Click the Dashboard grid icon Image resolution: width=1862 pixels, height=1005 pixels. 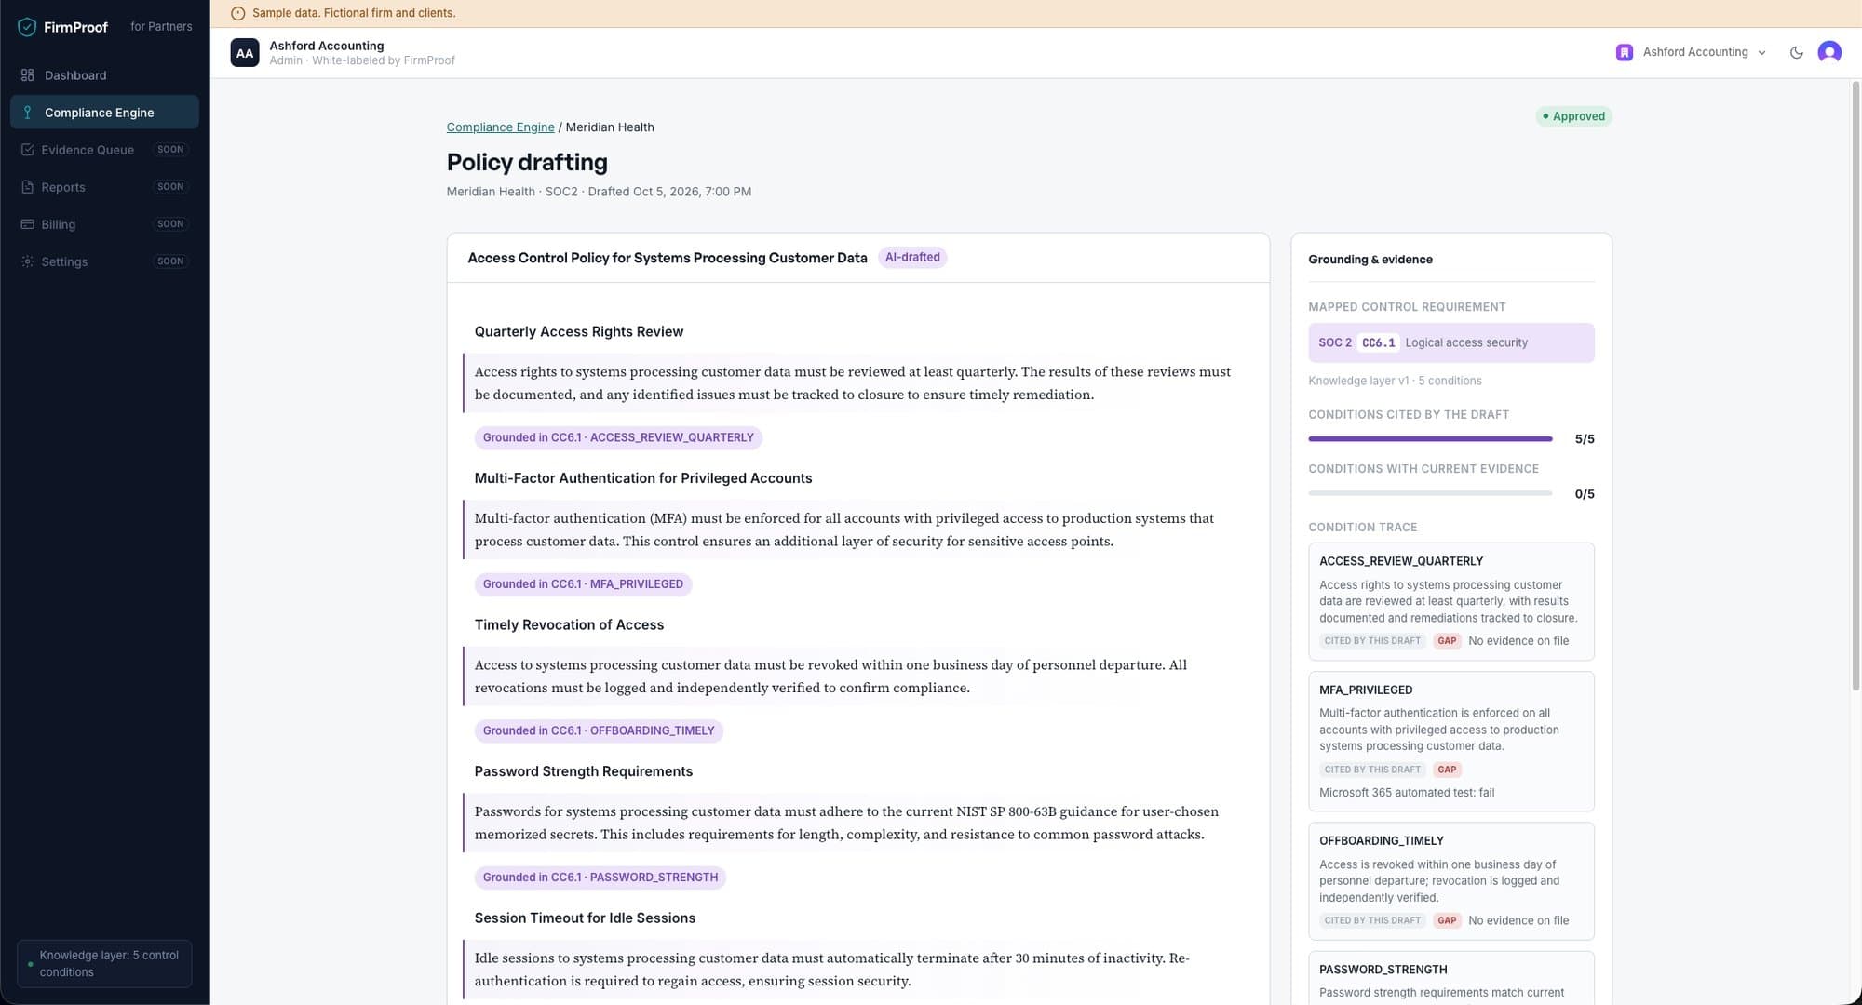pos(27,75)
